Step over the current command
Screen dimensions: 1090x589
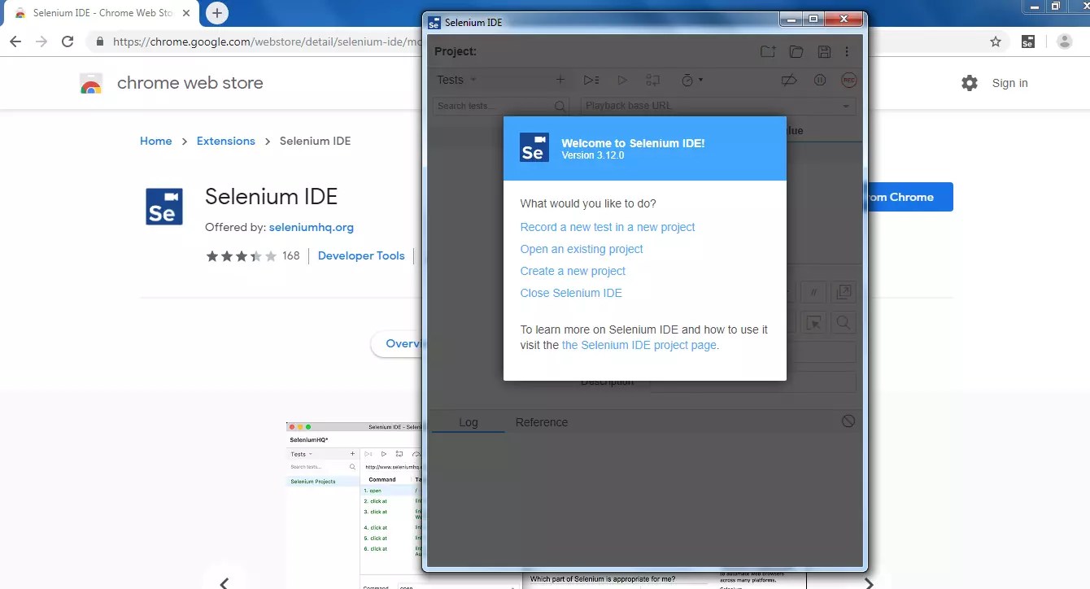(x=652, y=79)
